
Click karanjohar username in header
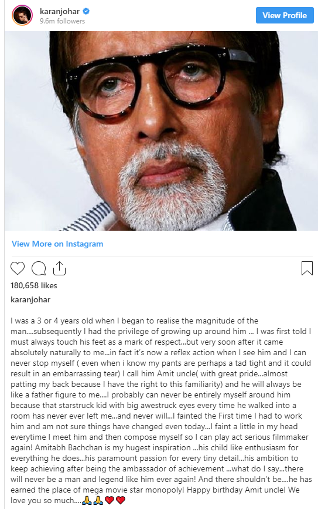[60, 11]
